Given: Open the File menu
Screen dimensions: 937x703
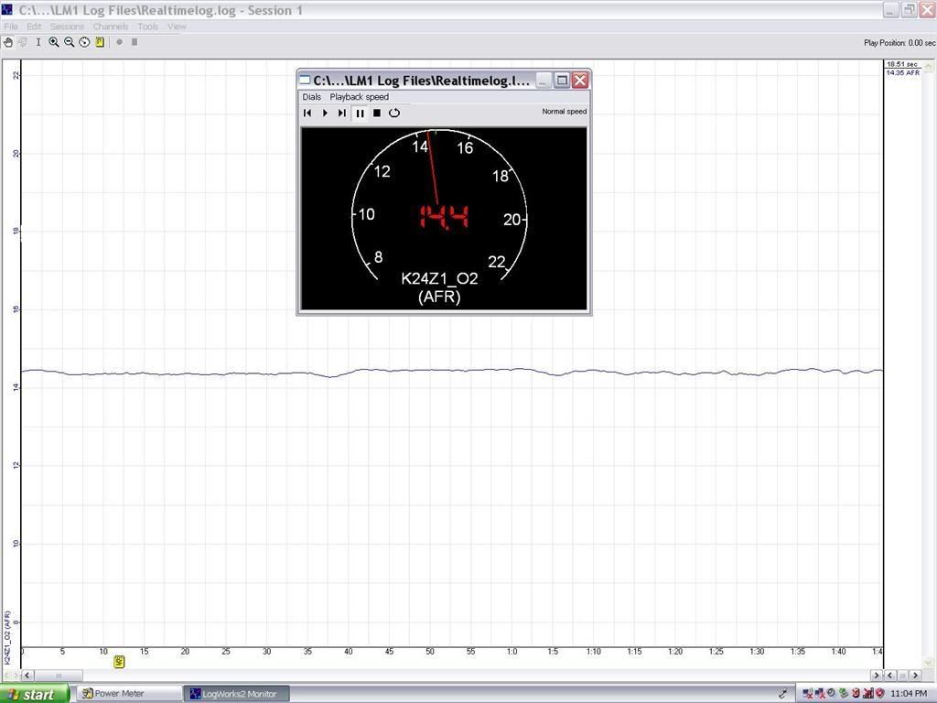Looking at the screenshot, I should [x=11, y=27].
